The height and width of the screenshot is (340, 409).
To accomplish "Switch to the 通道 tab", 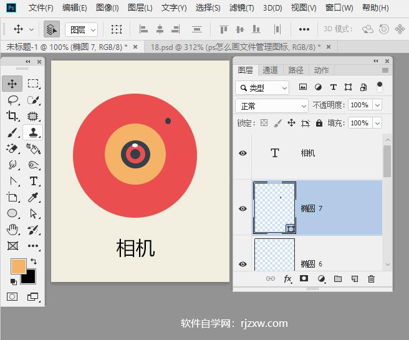I will (270, 70).
